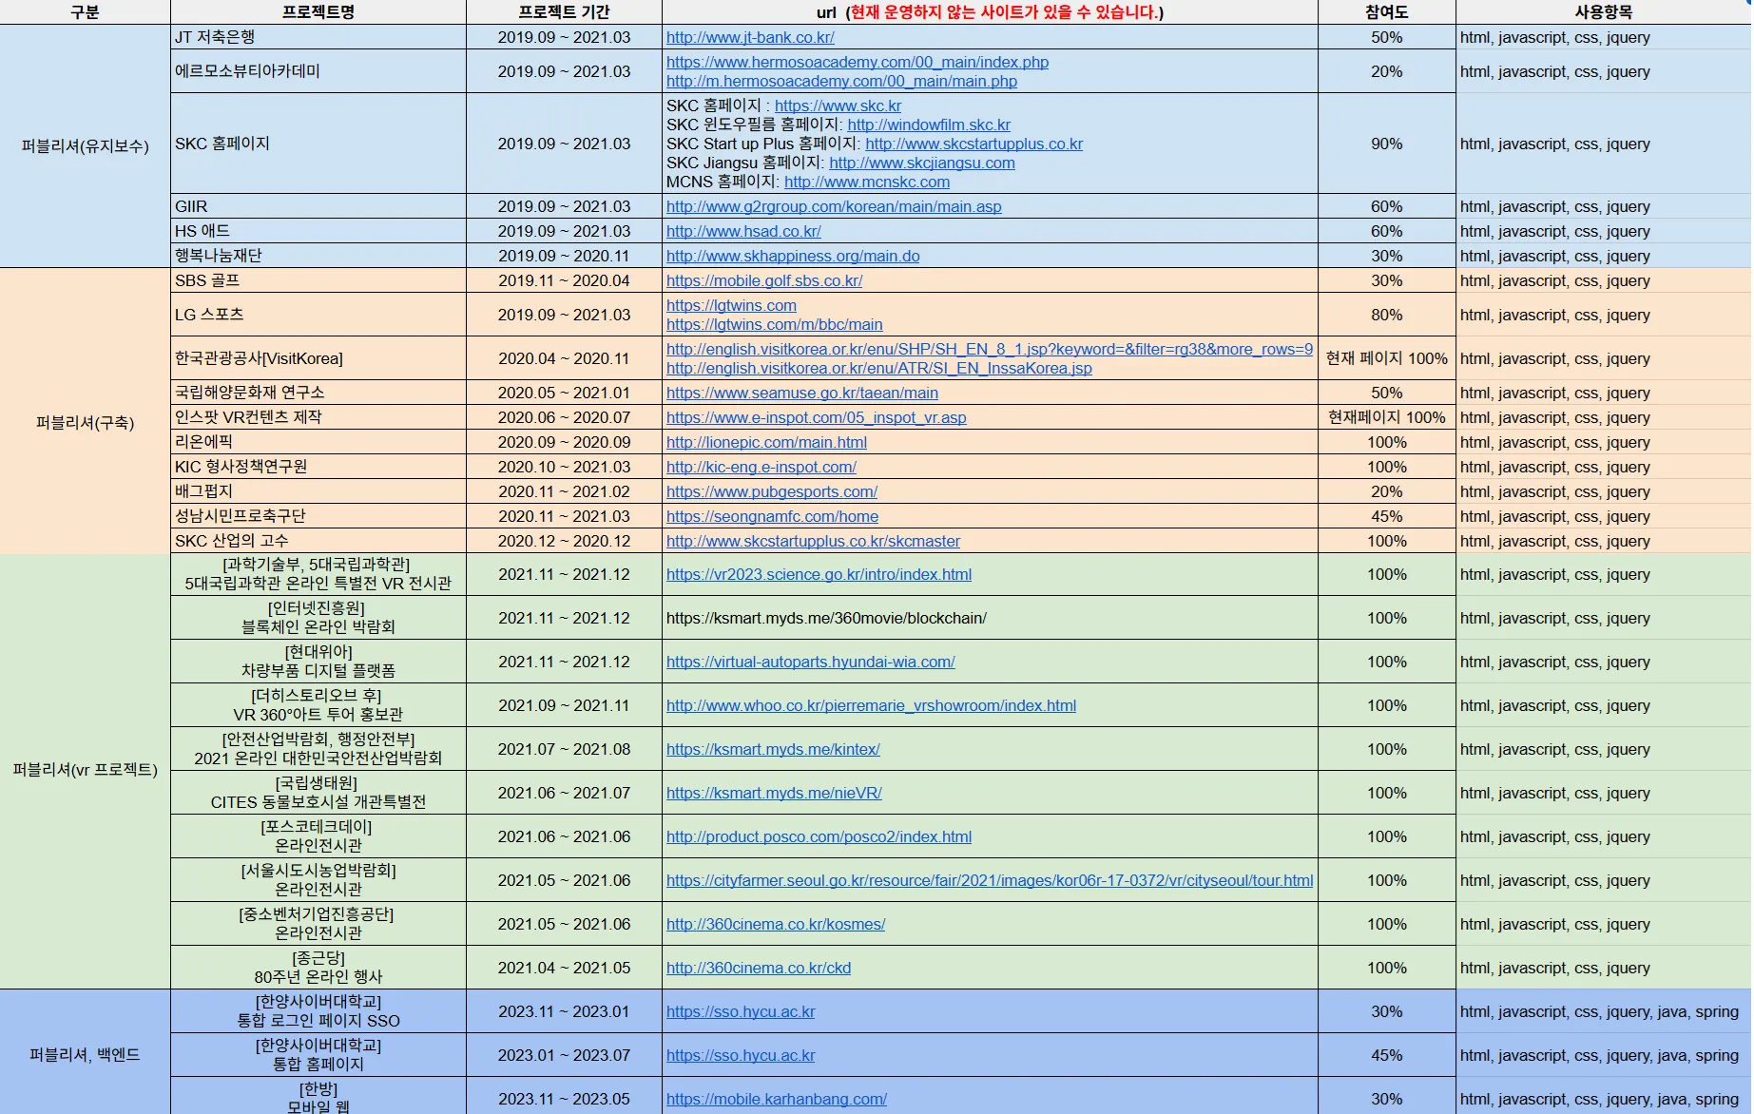Open the windowfilm.skc.kr link
This screenshot has width=1754, height=1114.
[x=929, y=125]
